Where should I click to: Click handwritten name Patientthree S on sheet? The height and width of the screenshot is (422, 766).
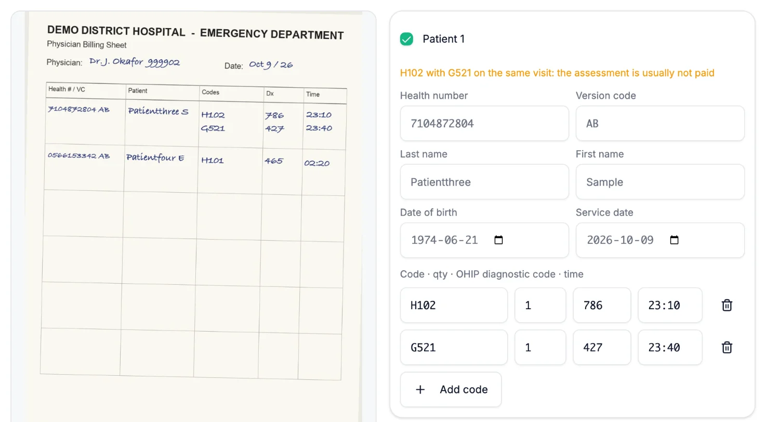[158, 111]
